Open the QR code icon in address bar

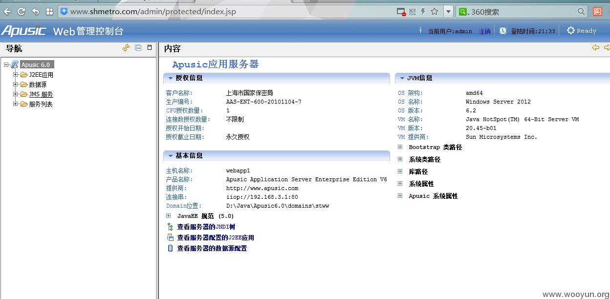(412, 11)
